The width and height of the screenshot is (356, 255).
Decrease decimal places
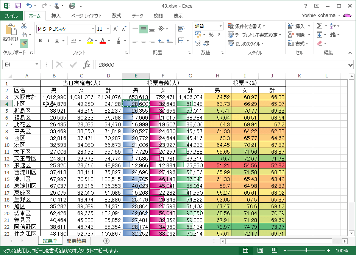[206, 43]
